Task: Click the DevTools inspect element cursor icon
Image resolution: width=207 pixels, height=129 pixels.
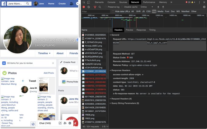Action: tap(84, 2)
